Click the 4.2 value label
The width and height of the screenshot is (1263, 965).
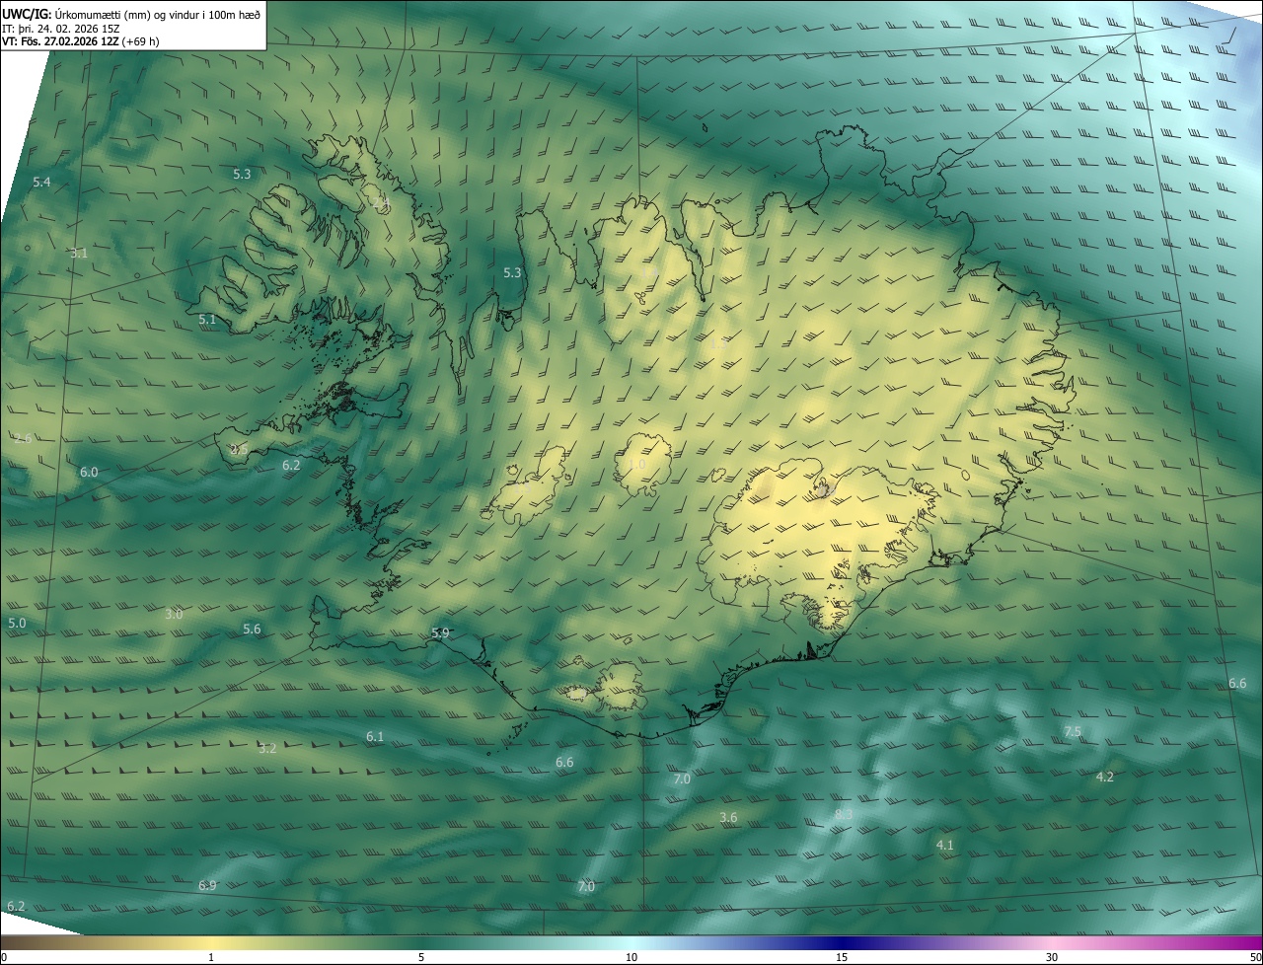(1105, 778)
